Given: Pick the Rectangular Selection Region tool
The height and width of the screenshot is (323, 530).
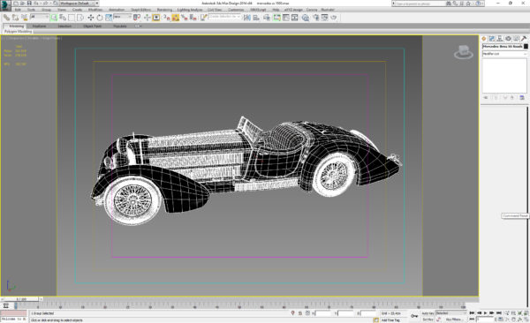Looking at the screenshot, I should tap(72, 18).
